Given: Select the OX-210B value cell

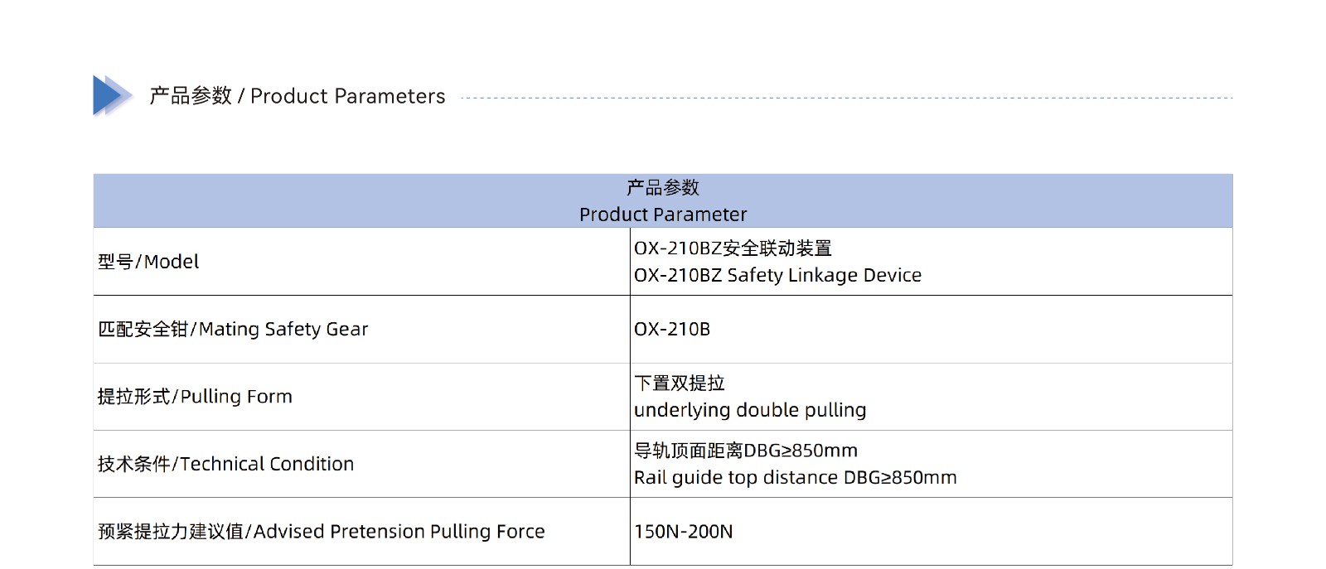Looking at the screenshot, I should (x=932, y=330).
